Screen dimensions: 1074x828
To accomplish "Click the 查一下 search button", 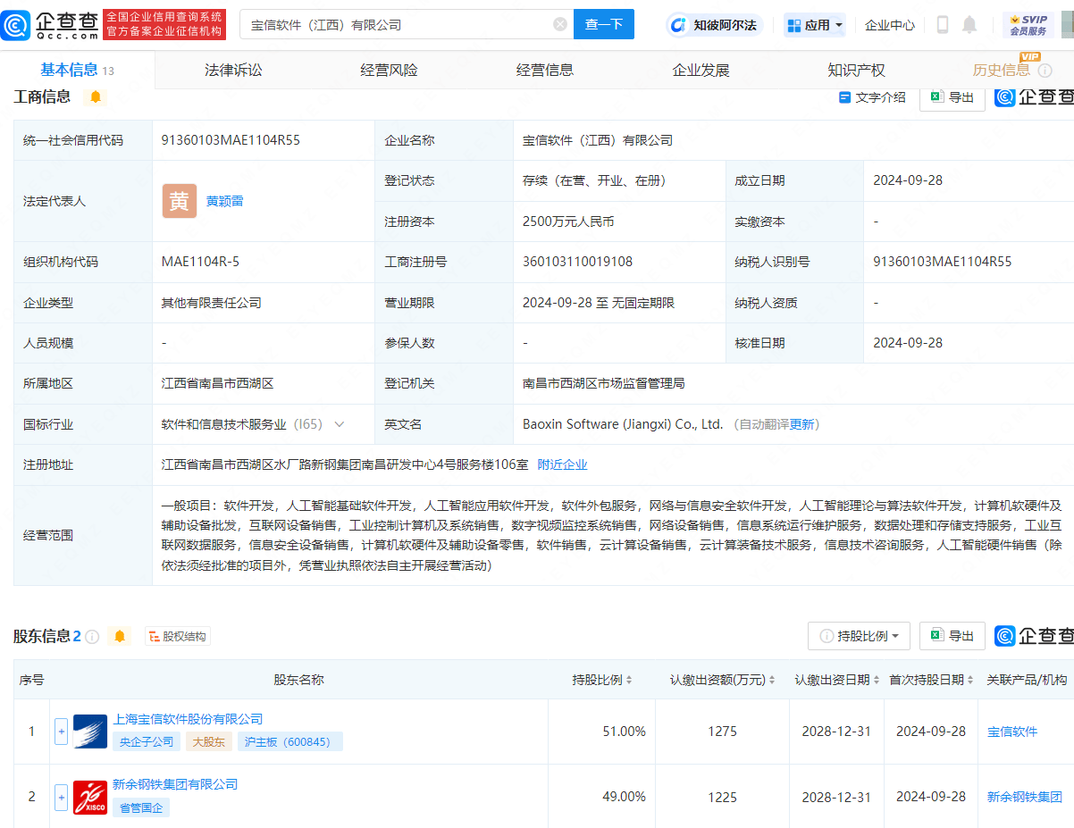I will [x=604, y=24].
